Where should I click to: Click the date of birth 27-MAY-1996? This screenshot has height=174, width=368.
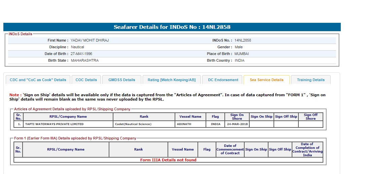click(81, 54)
